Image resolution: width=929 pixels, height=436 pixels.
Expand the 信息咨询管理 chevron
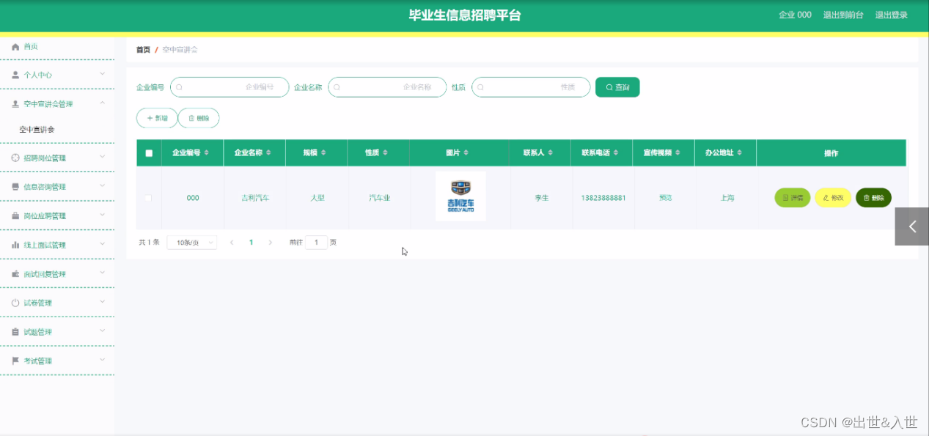click(x=103, y=186)
